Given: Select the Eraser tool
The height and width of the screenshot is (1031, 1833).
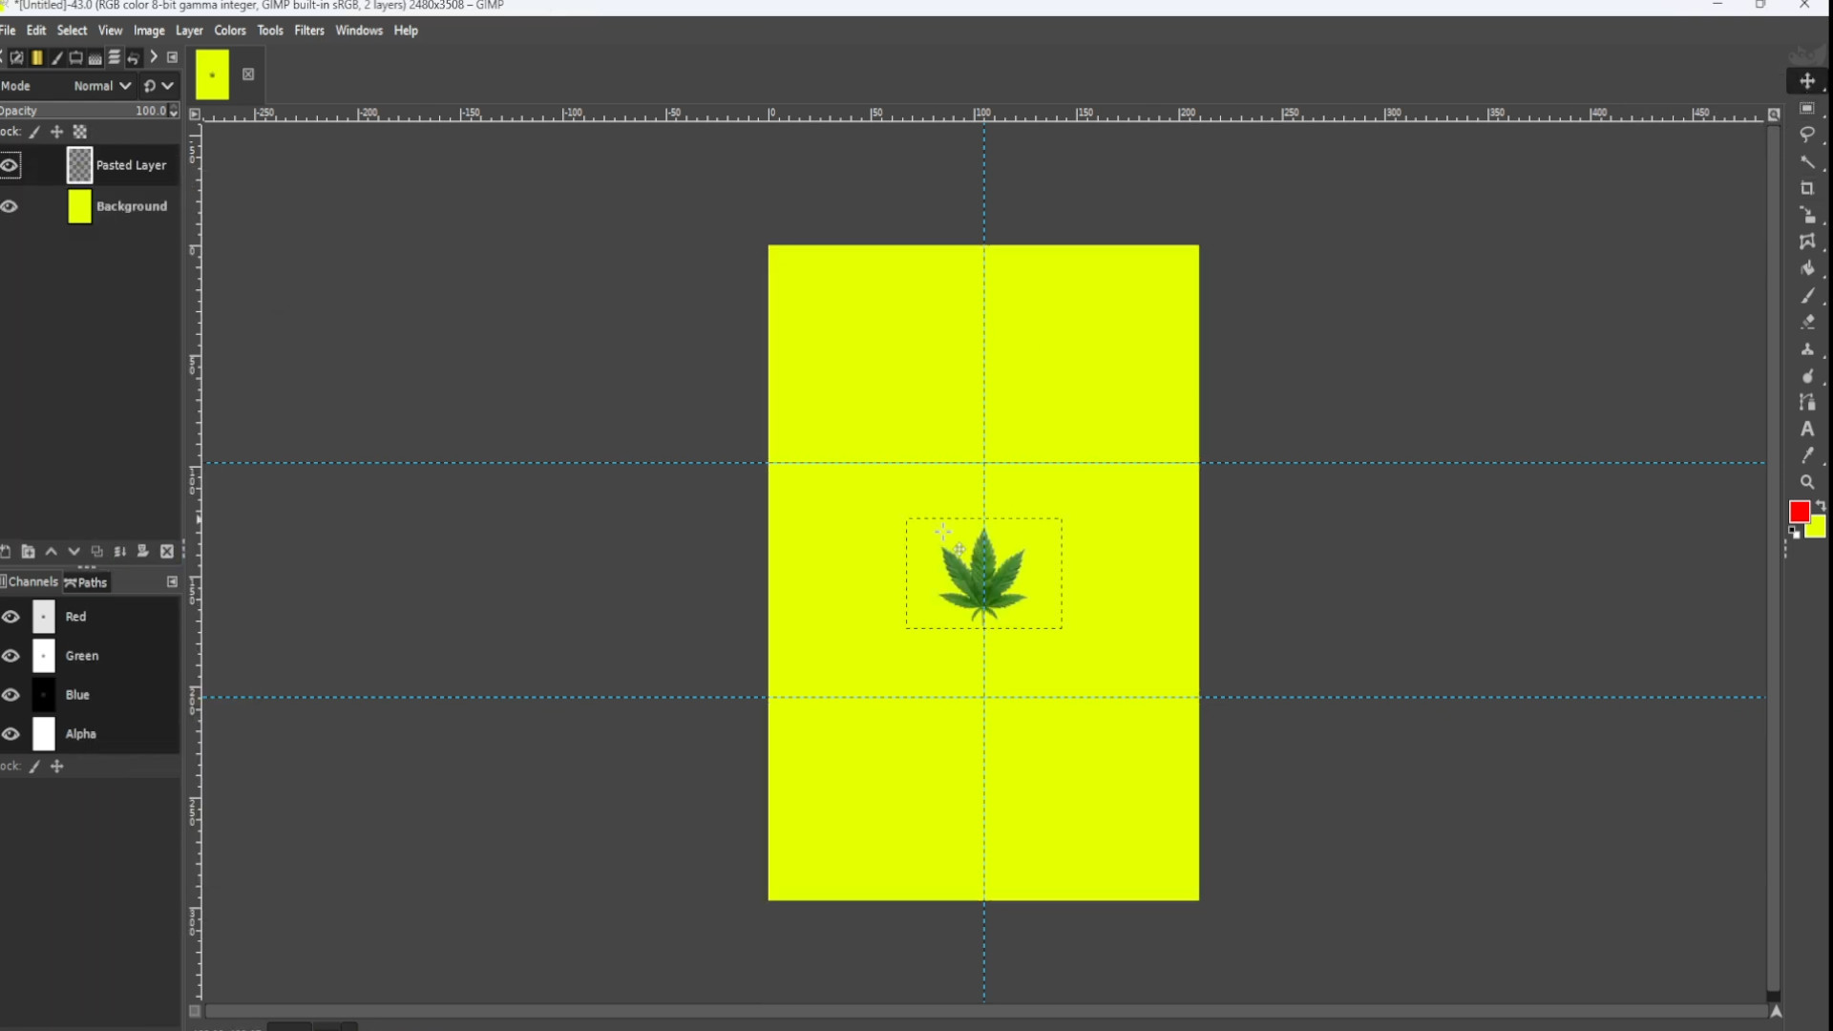Looking at the screenshot, I should tap(1807, 323).
